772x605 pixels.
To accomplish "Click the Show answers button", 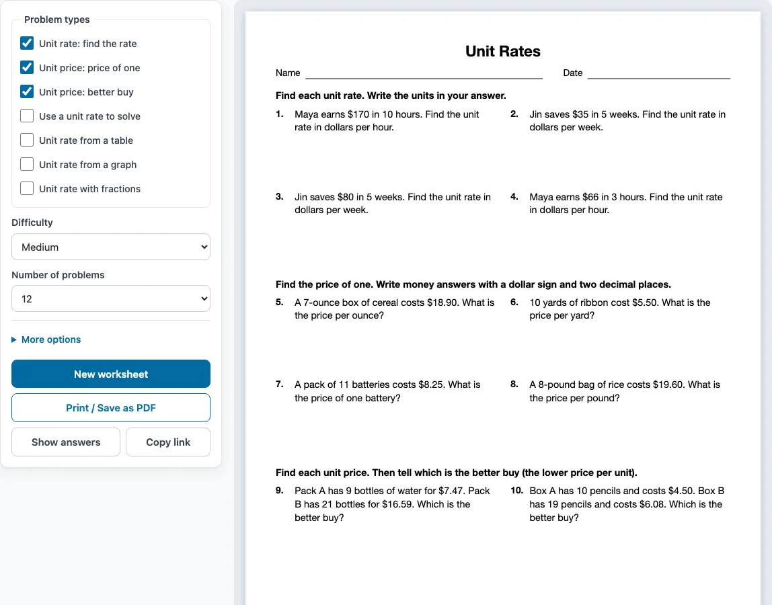I will pyautogui.click(x=66, y=442).
